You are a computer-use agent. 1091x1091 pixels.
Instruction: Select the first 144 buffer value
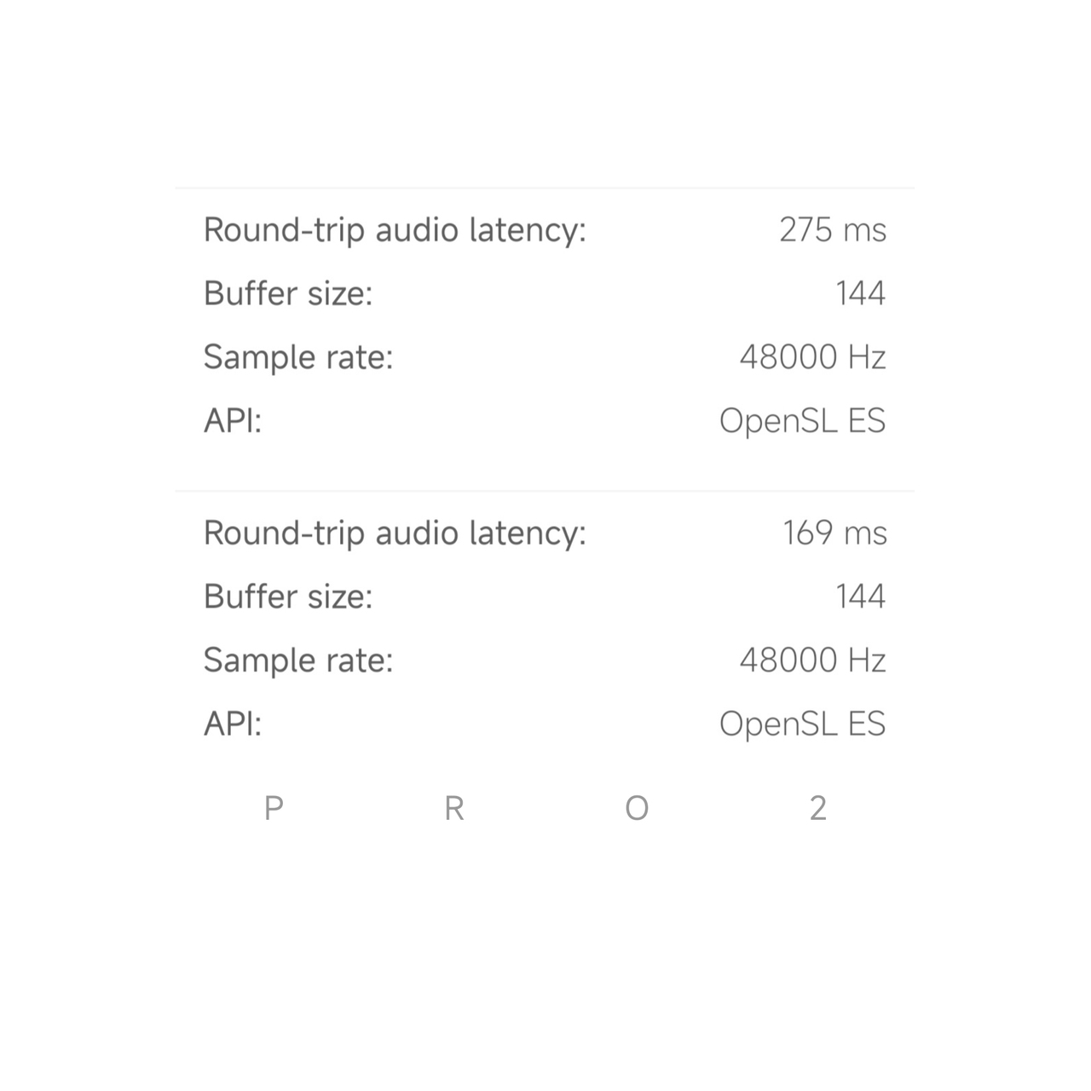click(861, 293)
